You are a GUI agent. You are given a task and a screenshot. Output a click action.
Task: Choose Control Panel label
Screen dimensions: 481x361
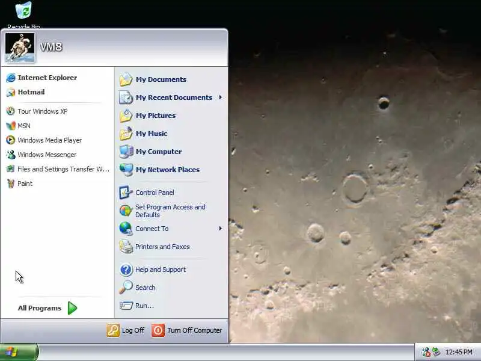pyautogui.click(x=155, y=193)
